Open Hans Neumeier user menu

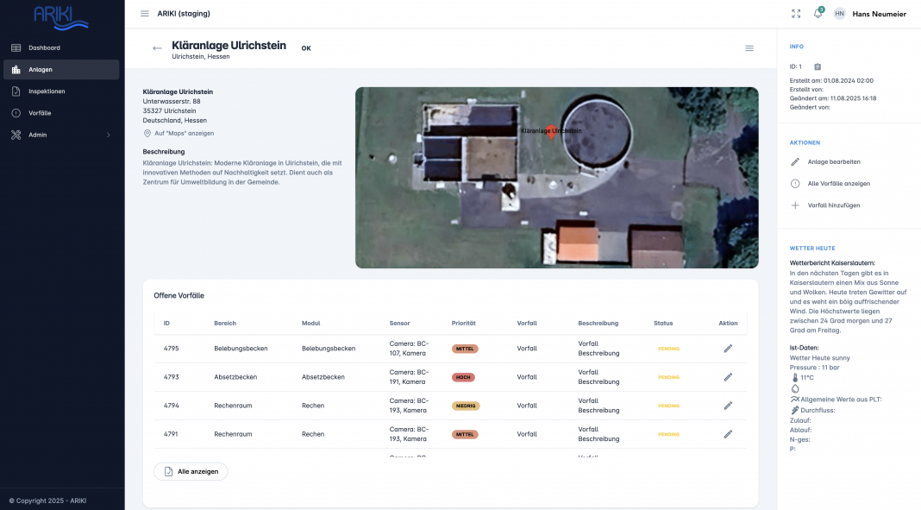pyautogui.click(x=878, y=14)
